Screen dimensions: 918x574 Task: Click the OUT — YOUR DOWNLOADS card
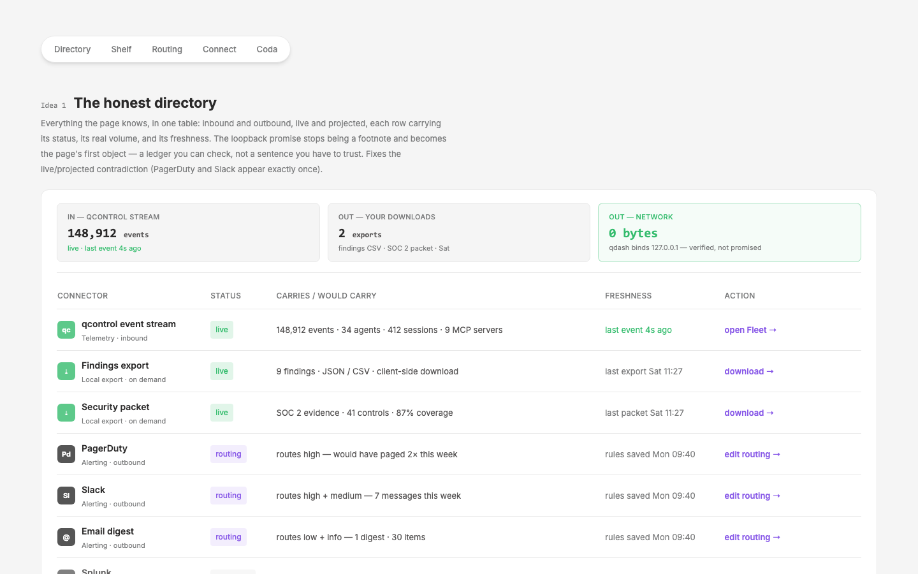tap(459, 232)
